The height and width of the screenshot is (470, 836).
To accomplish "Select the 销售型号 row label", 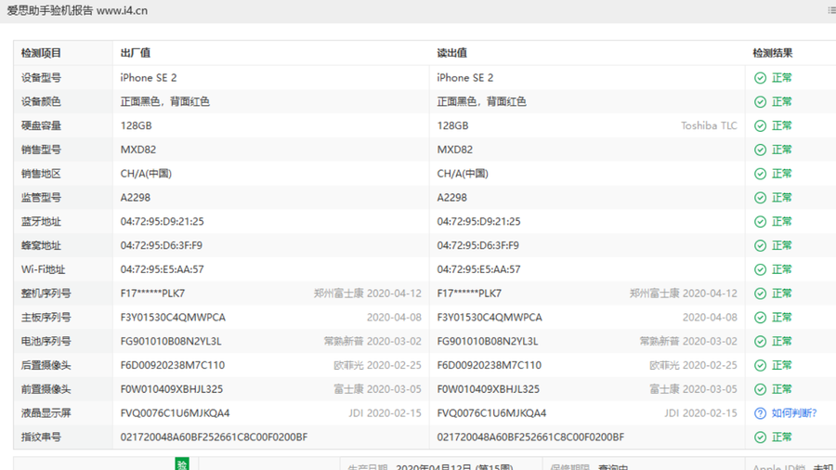I will [x=41, y=150].
